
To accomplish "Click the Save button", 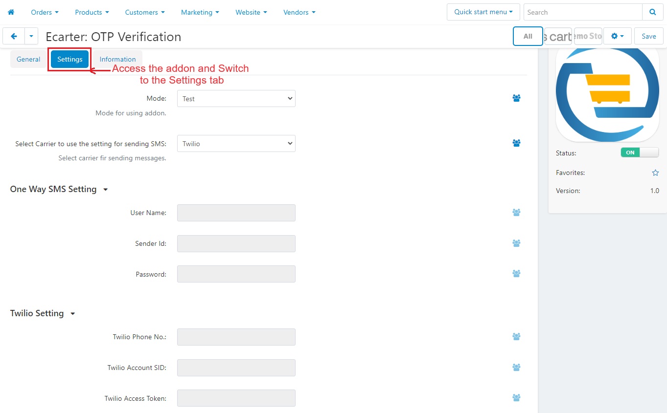I will tap(649, 36).
